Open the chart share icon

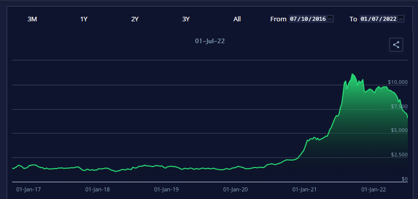(396, 45)
